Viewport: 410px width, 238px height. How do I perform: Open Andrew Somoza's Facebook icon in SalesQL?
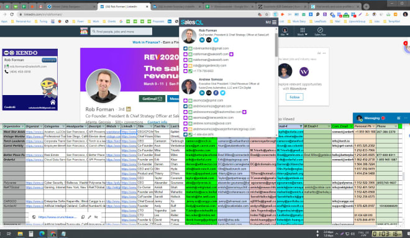point(216,93)
